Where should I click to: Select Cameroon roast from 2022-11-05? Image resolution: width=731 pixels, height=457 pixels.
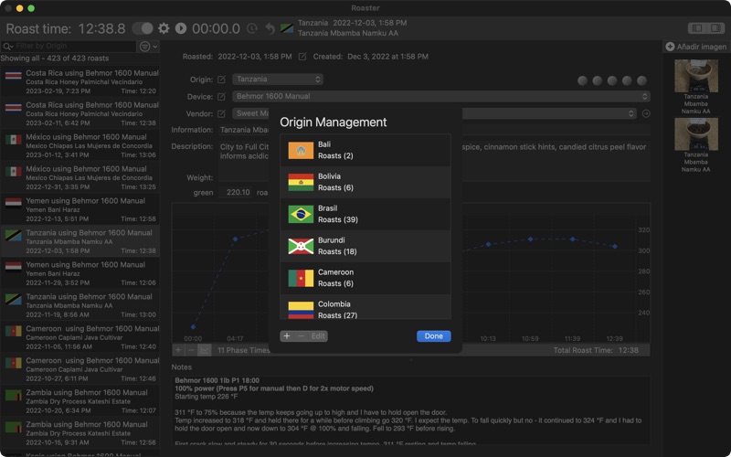[x=79, y=337]
